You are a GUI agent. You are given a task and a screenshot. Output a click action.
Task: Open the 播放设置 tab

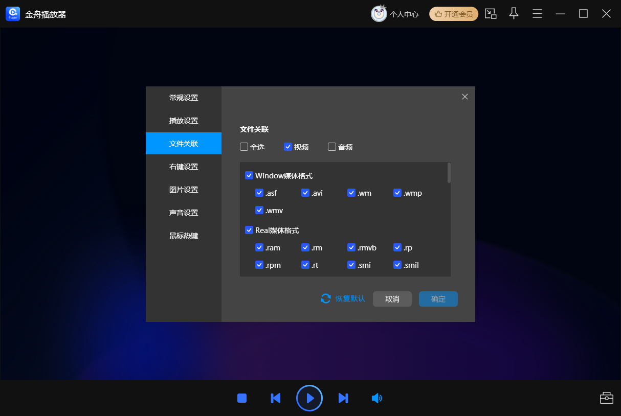pyautogui.click(x=184, y=121)
